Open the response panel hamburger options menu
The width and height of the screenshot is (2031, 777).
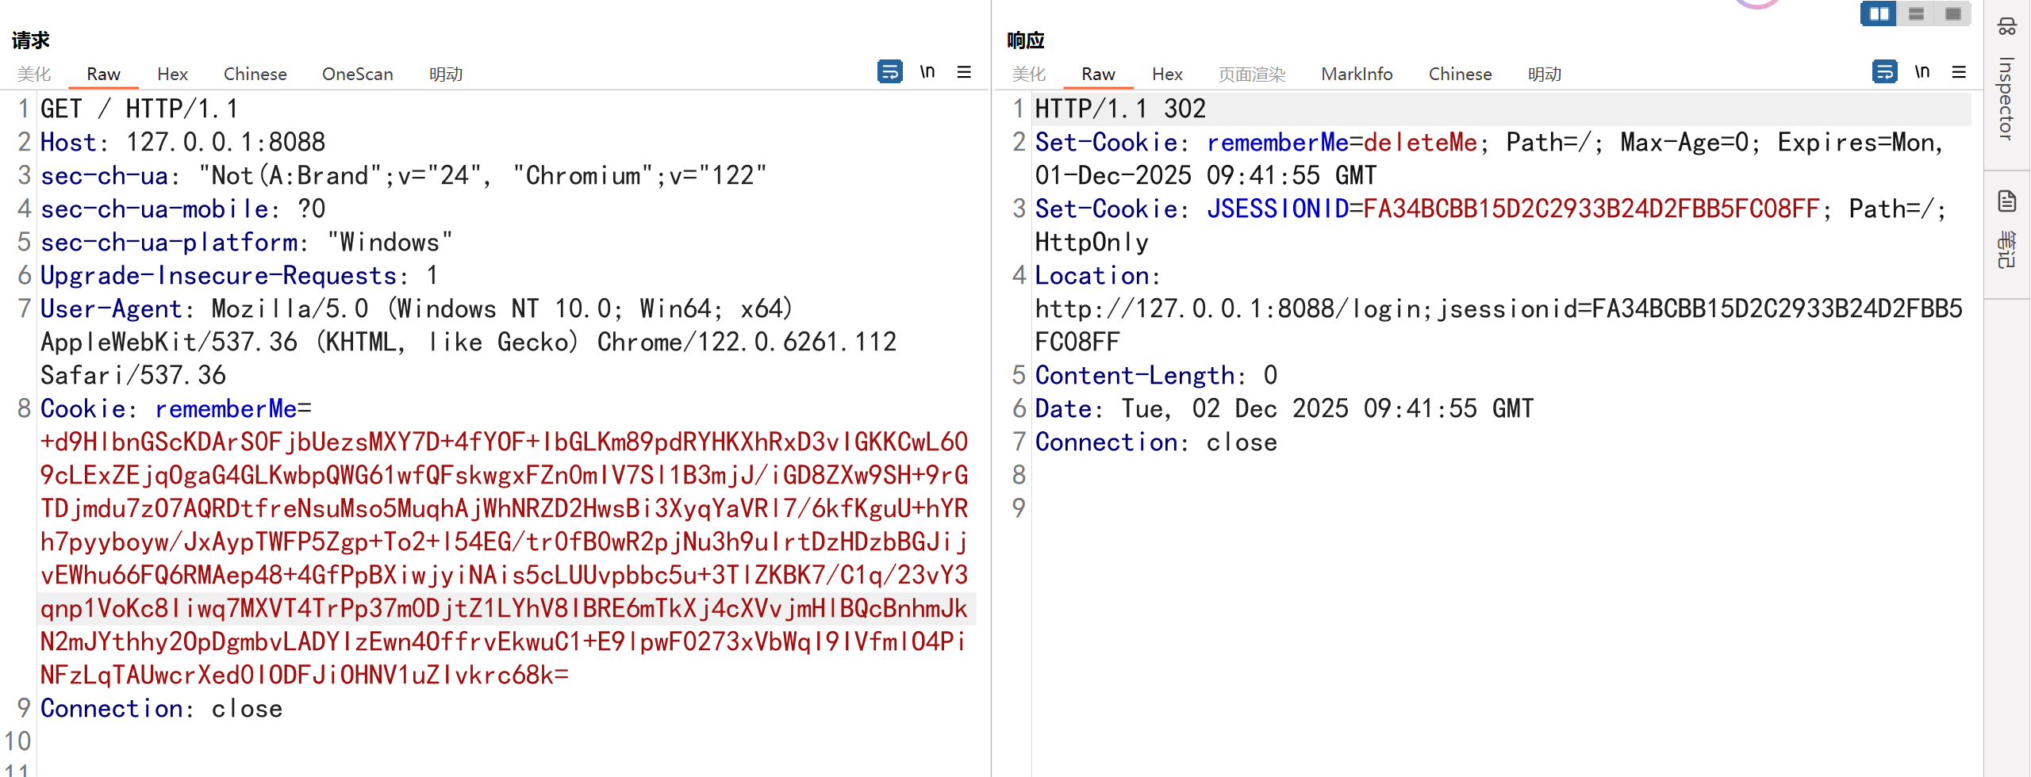coord(1959,72)
